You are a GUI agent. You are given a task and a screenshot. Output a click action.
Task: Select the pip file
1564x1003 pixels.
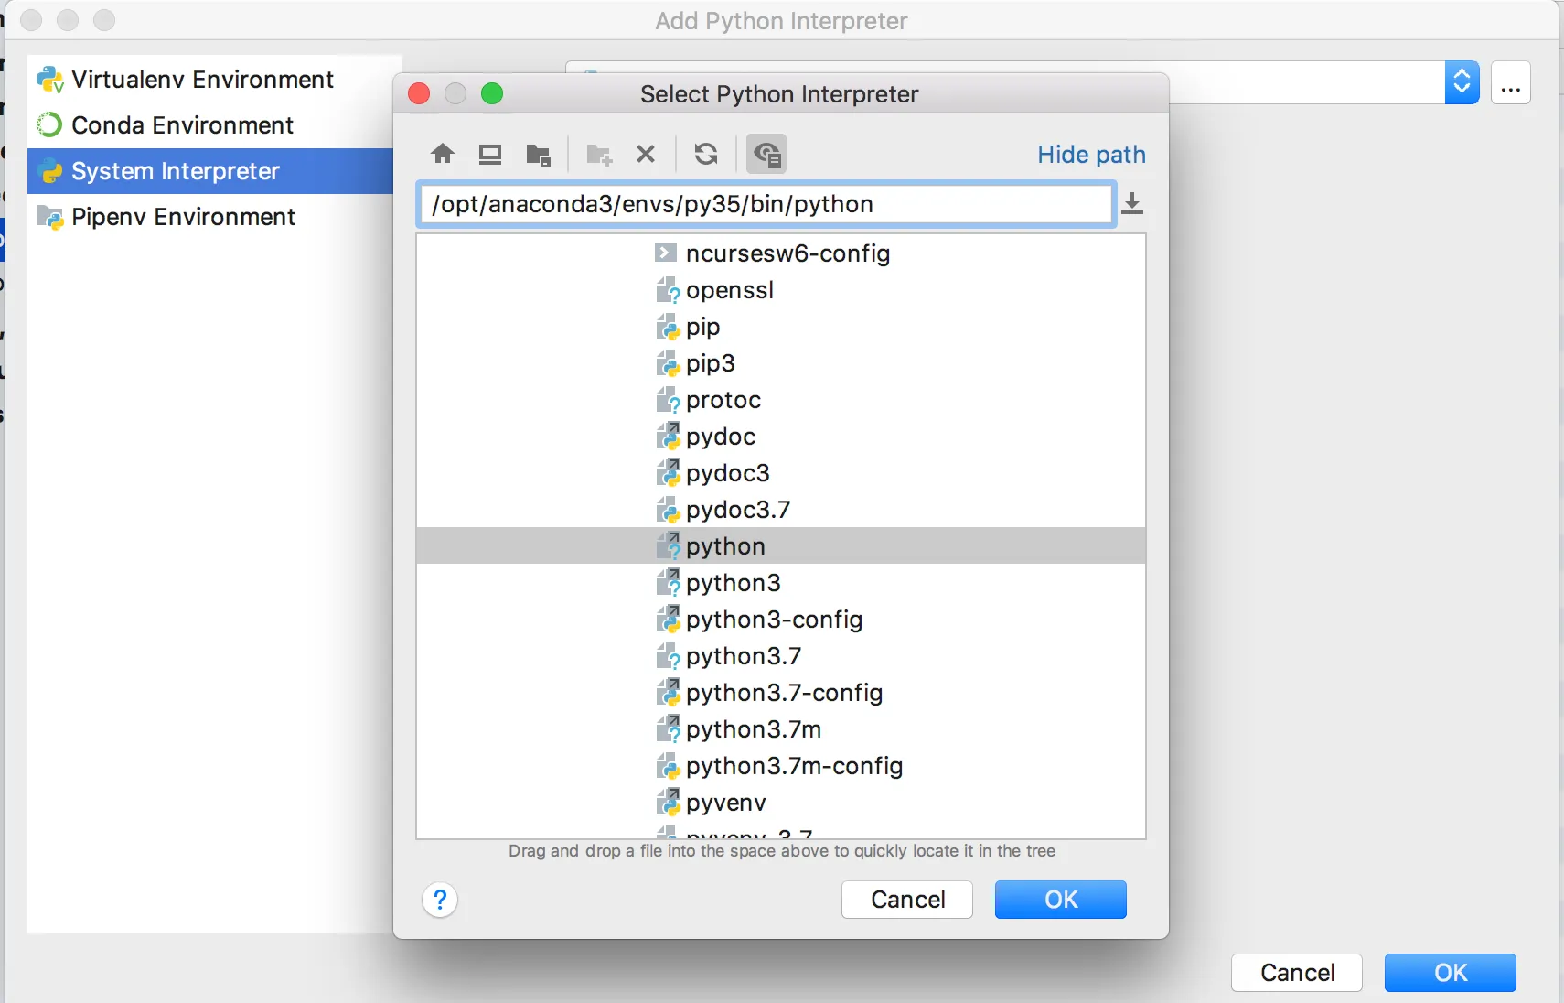point(781,327)
